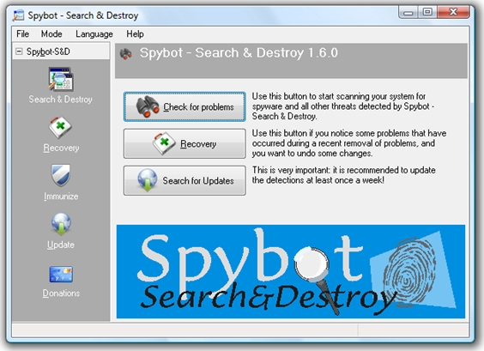The height and width of the screenshot is (351, 484).
Task: Click the Search for Updates button
Action: pos(185,180)
